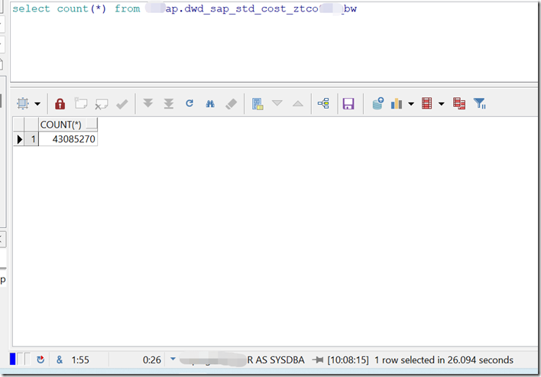Expand the bar chart dropdown arrow
Screen dimensions: 541x377
coord(411,104)
